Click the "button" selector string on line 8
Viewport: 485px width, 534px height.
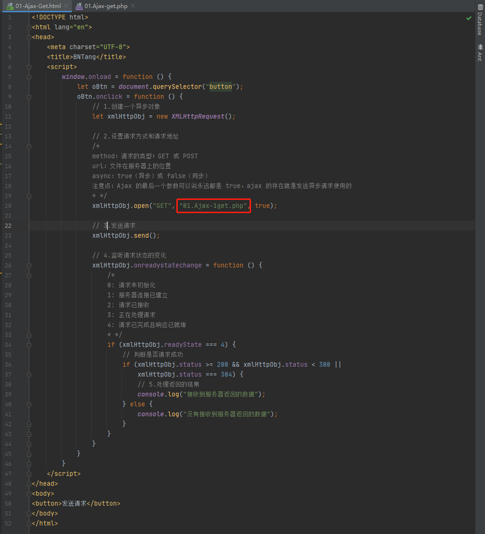tap(220, 87)
